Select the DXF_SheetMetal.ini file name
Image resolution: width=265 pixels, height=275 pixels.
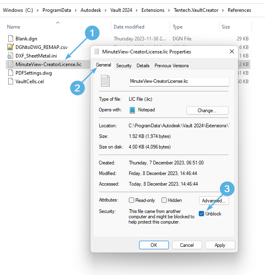(36, 56)
